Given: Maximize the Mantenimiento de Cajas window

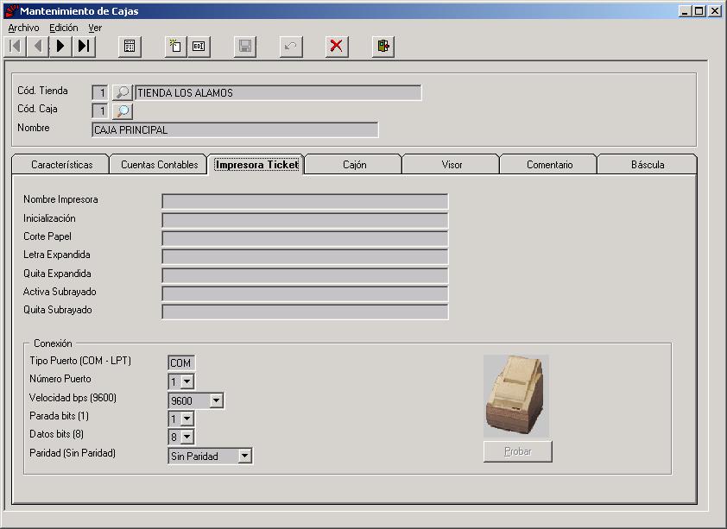Looking at the screenshot, I should (x=699, y=10).
